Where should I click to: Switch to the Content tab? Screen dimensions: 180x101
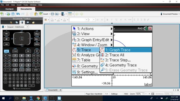coord(9,9)
